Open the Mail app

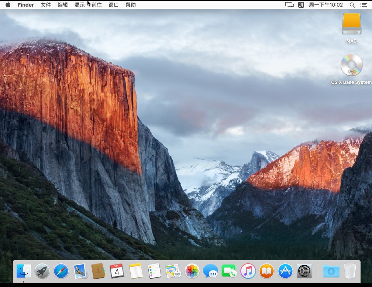[79, 271]
